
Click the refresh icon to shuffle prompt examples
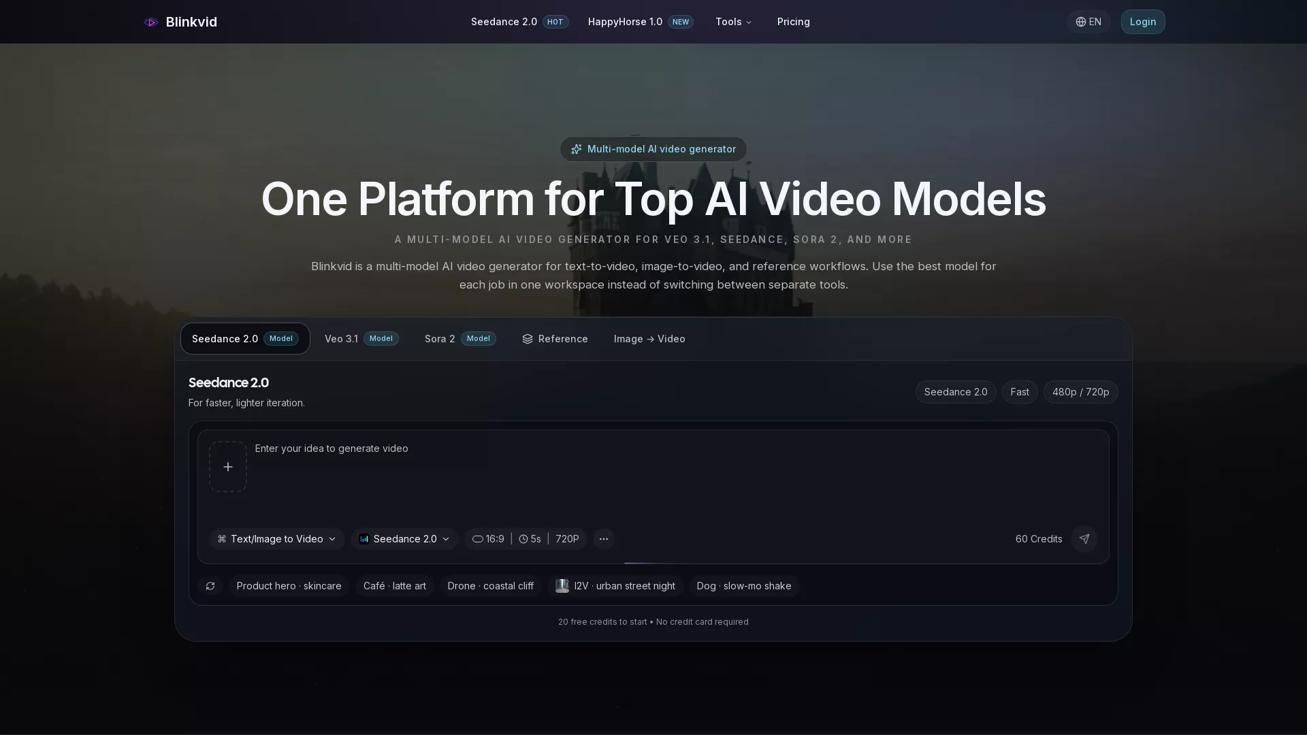tap(210, 586)
